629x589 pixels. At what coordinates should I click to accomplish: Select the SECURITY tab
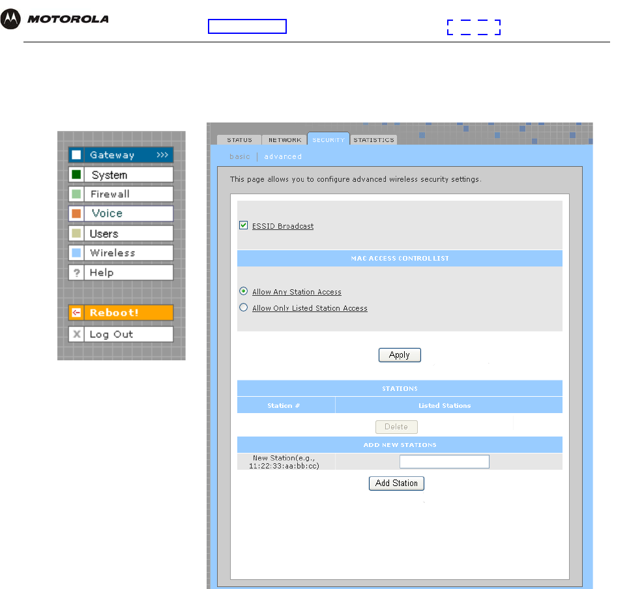(329, 139)
